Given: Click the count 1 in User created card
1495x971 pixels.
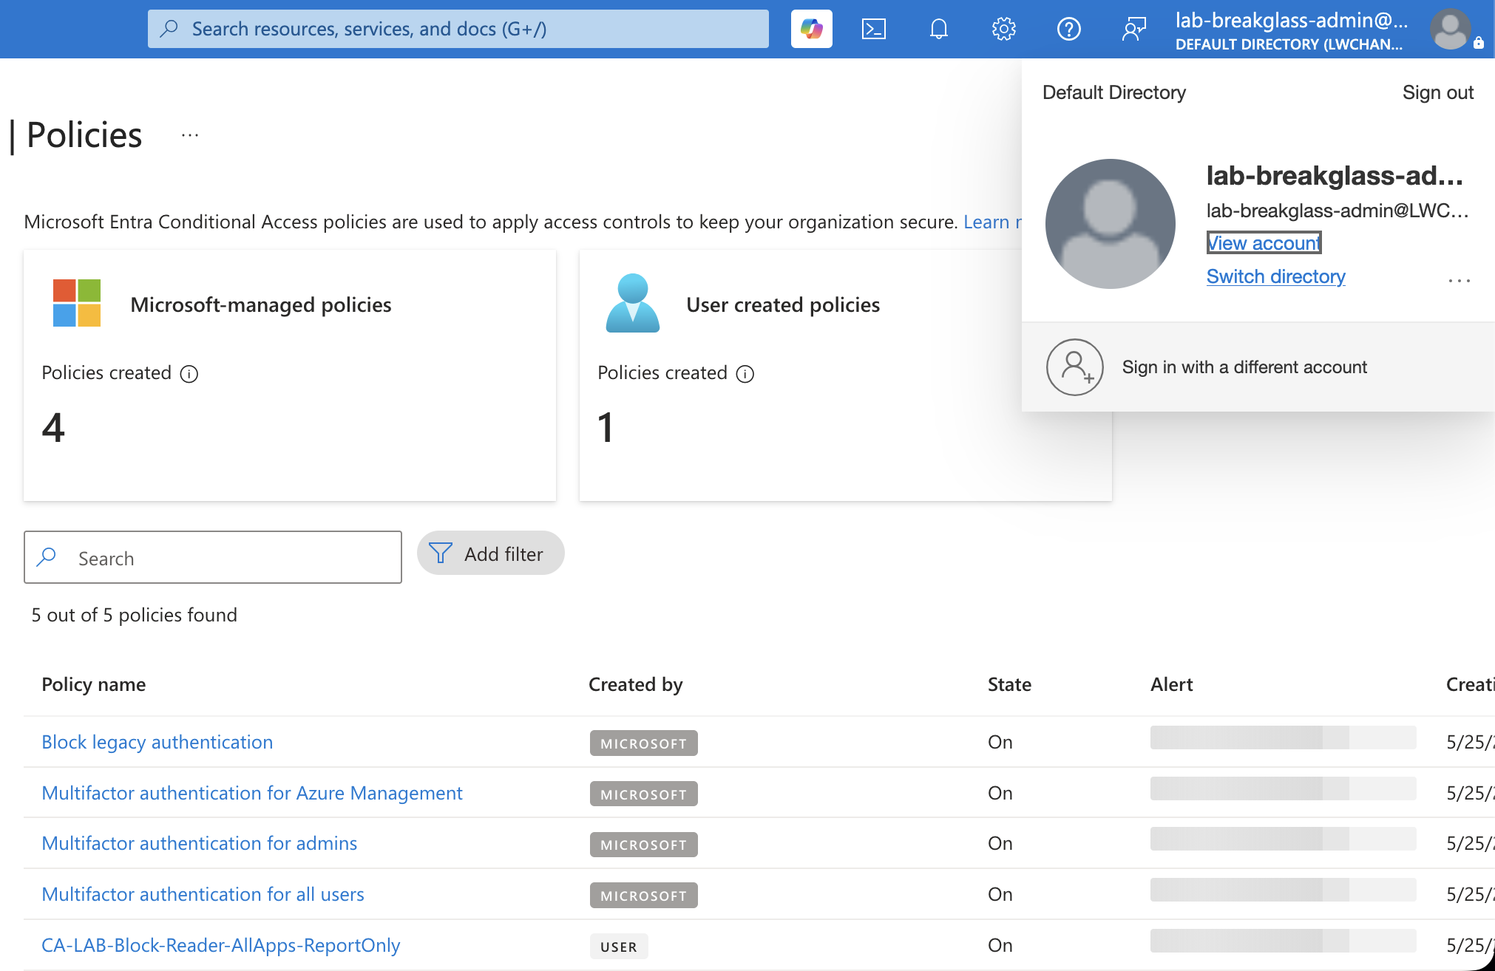Looking at the screenshot, I should point(606,428).
